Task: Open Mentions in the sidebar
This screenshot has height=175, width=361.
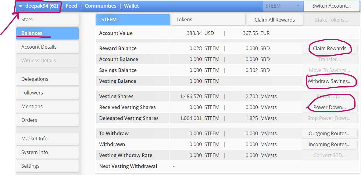Action: click(x=47, y=107)
